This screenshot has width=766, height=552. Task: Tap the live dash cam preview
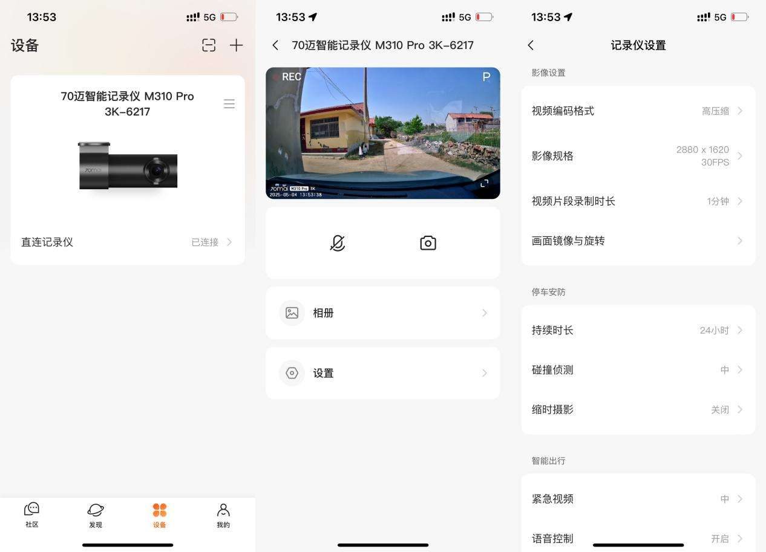[383, 133]
